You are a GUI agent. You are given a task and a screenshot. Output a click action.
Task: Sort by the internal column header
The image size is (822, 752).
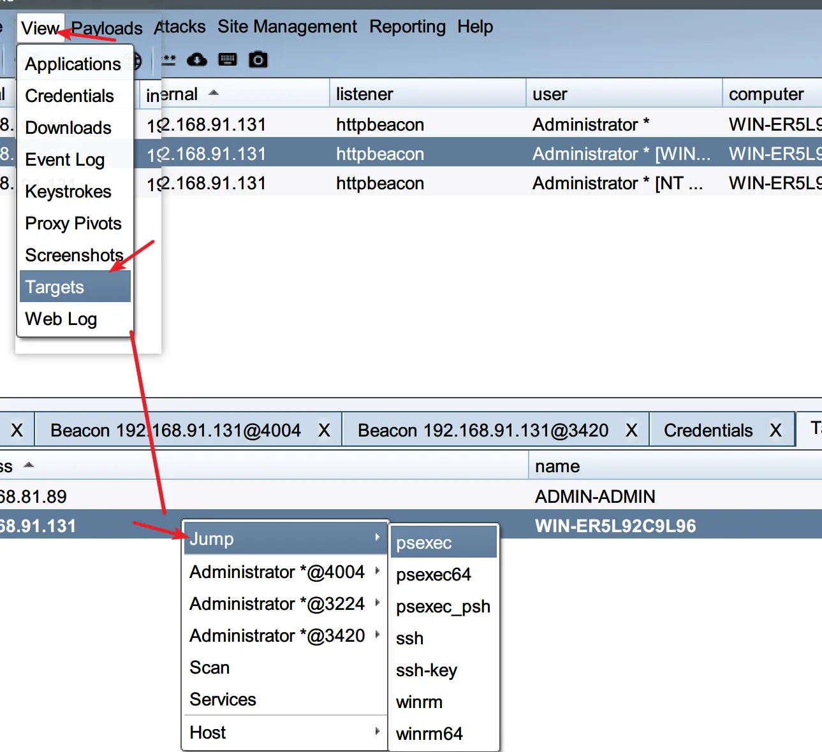click(234, 94)
